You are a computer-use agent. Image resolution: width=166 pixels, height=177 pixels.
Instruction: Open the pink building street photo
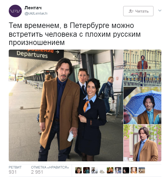point(142,143)
